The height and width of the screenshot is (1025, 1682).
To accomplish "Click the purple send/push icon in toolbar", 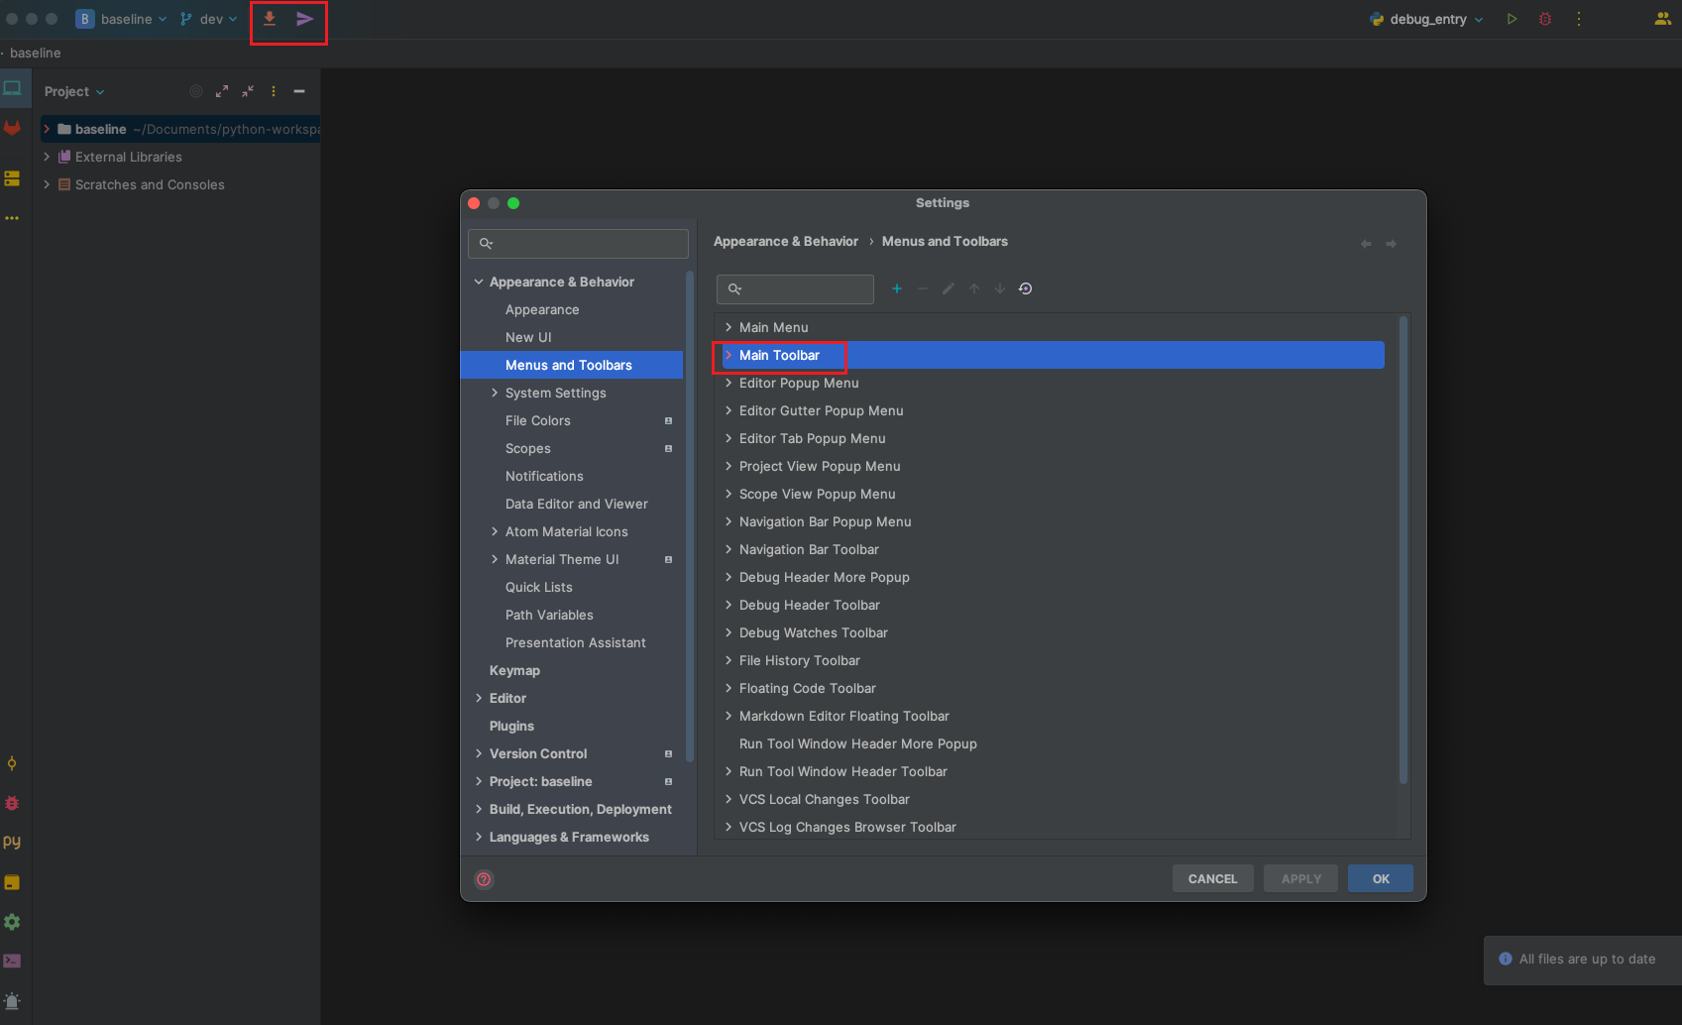I will pos(305,19).
